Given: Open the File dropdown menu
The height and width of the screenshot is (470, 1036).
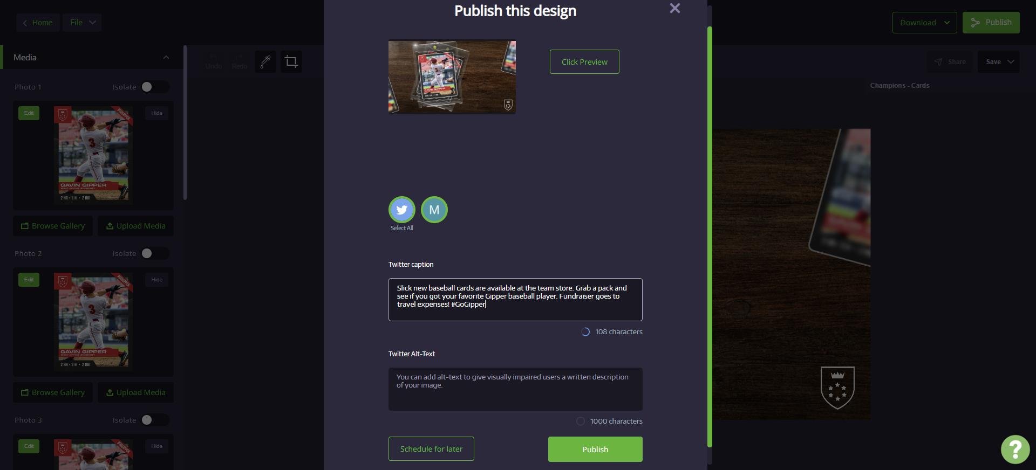Looking at the screenshot, I should 82,23.
